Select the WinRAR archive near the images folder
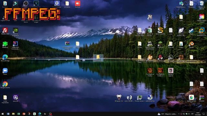The width and height of the screenshot is (207, 116). [67, 45]
